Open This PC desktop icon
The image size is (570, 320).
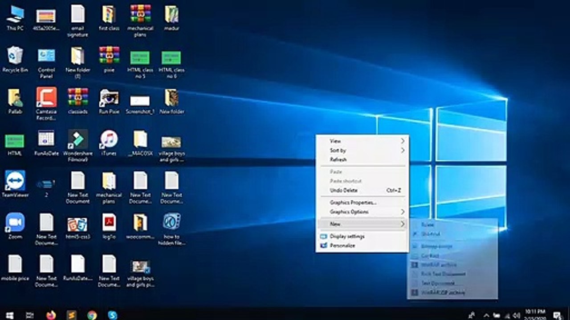tap(15, 18)
